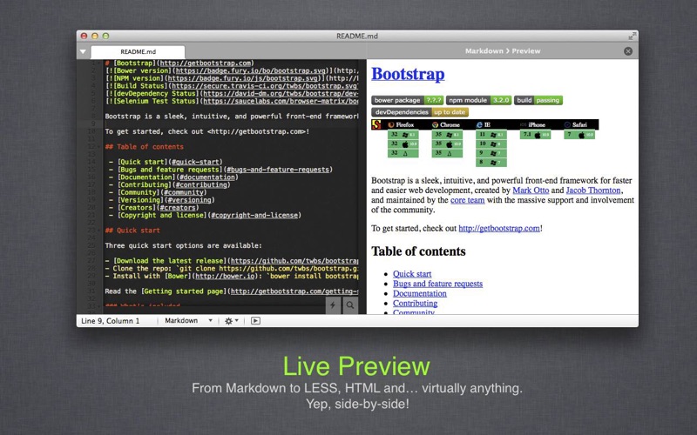
Task: Click the '# [Bootstrap]' first editor line
Action: click(x=179, y=64)
